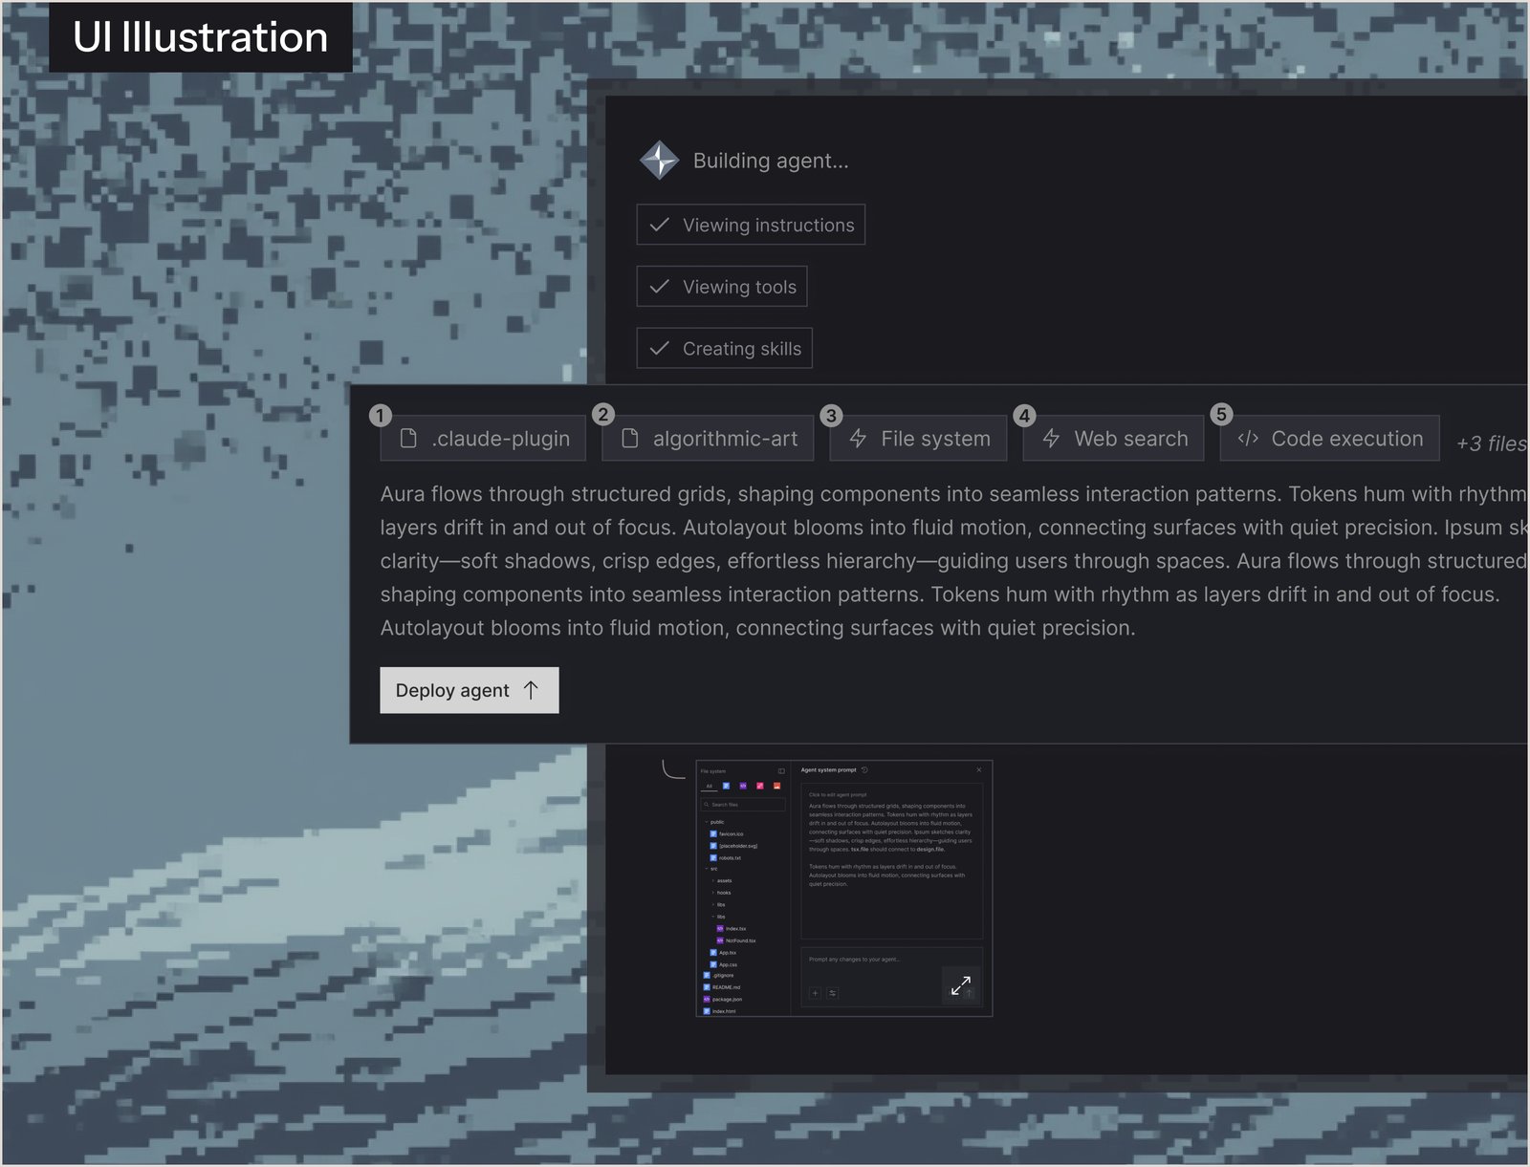Close the Agent system prompt panel in preview
1530x1167 pixels.
click(978, 769)
